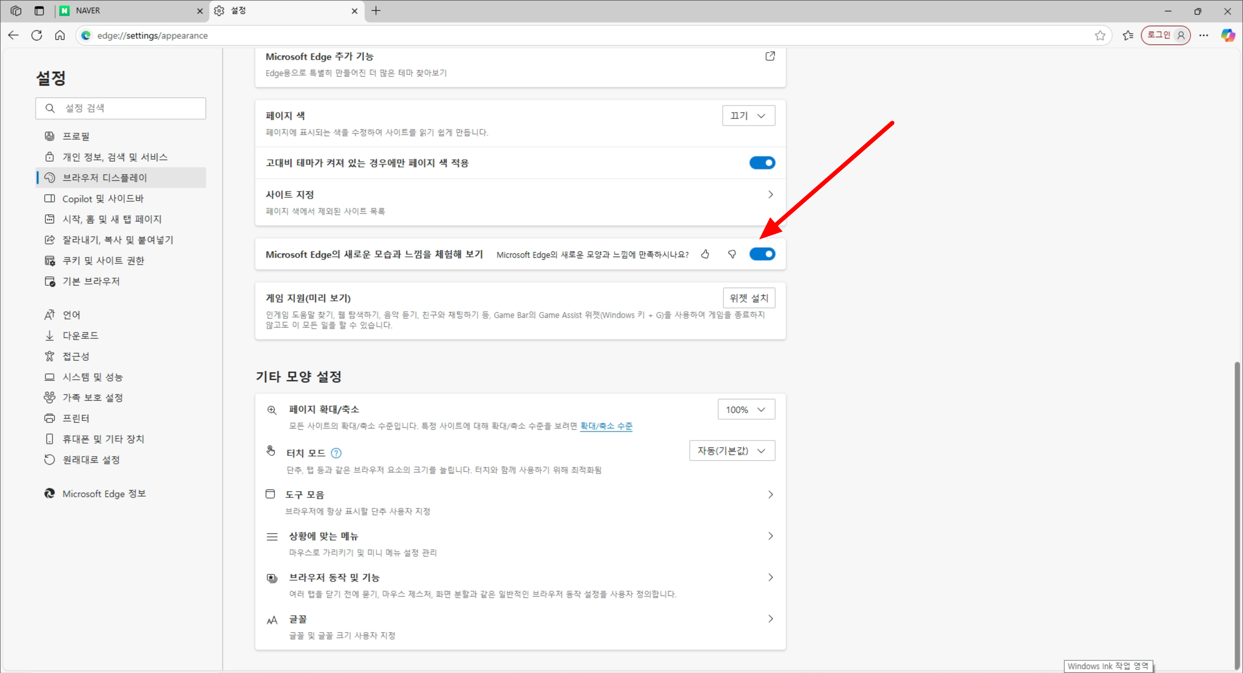The width and height of the screenshot is (1243, 673).
Task: Click the 위젯 설치 button
Action: point(748,298)
